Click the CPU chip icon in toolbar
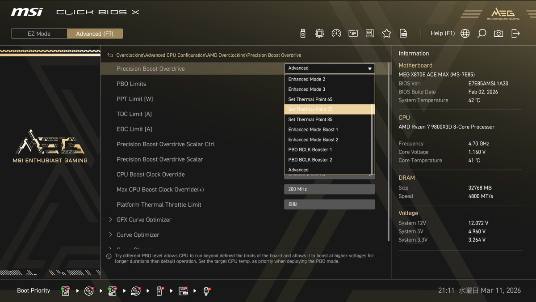The image size is (536, 302). (319, 34)
